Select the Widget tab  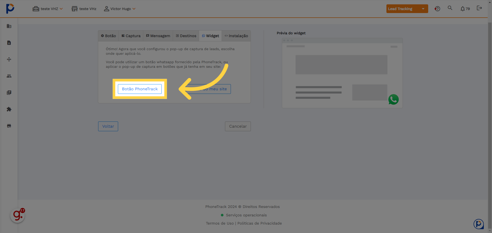[x=210, y=36]
